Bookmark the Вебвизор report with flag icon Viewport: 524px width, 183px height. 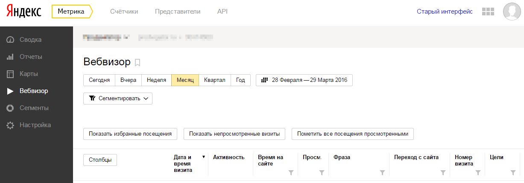click(138, 63)
